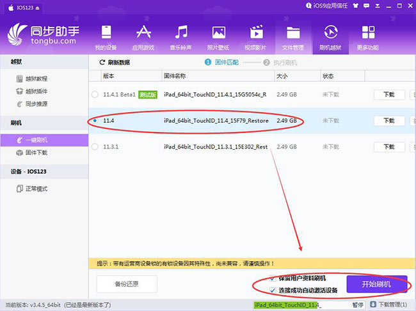This screenshot has width=416, height=311.
Task: Click 下载 button for firmware 11.4
Action: point(389,121)
